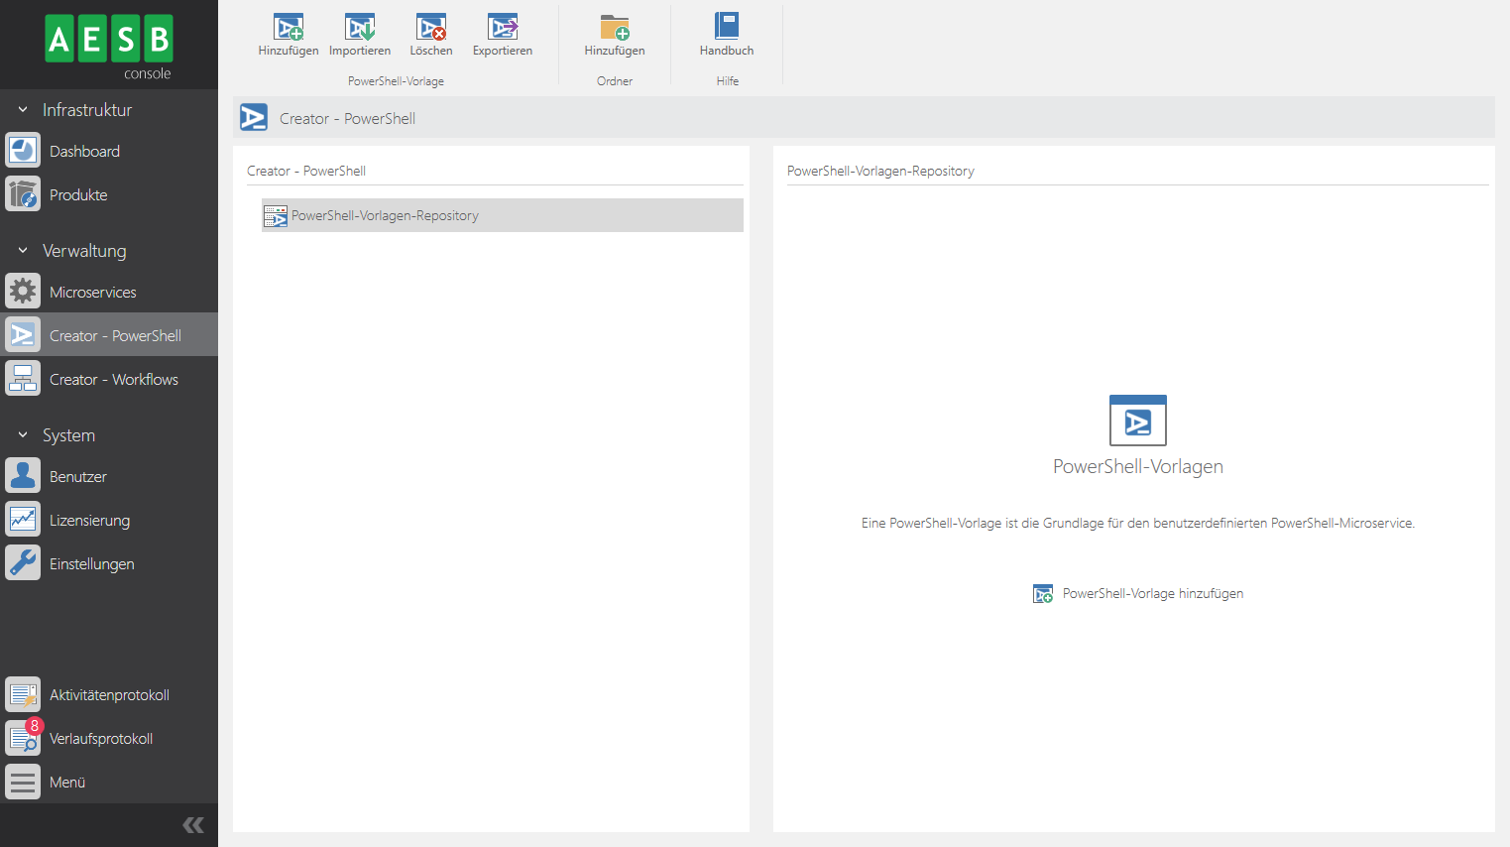Viewport: 1510px width, 847px height.
Task: Switch to Creator - Workflows
Action: [113, 380]
